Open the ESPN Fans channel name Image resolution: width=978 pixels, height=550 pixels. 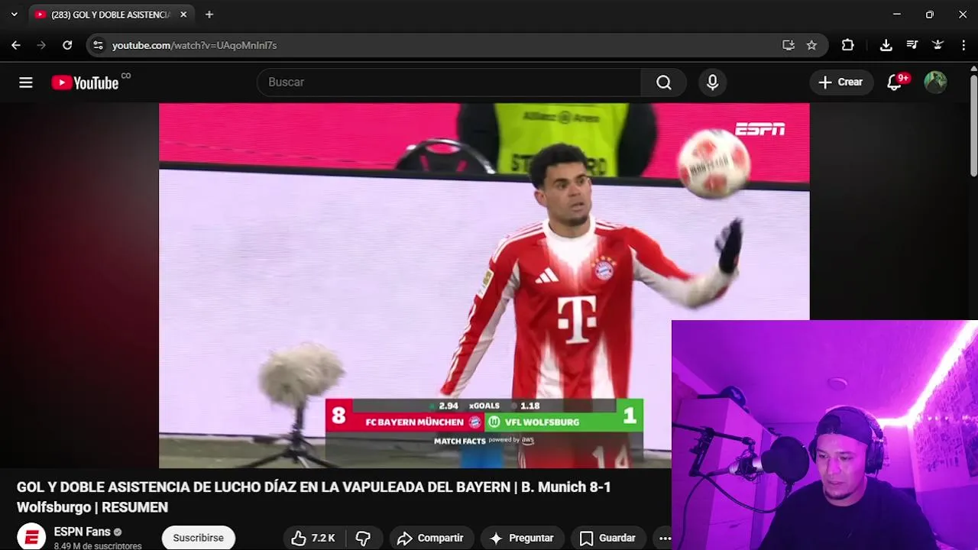83,532
